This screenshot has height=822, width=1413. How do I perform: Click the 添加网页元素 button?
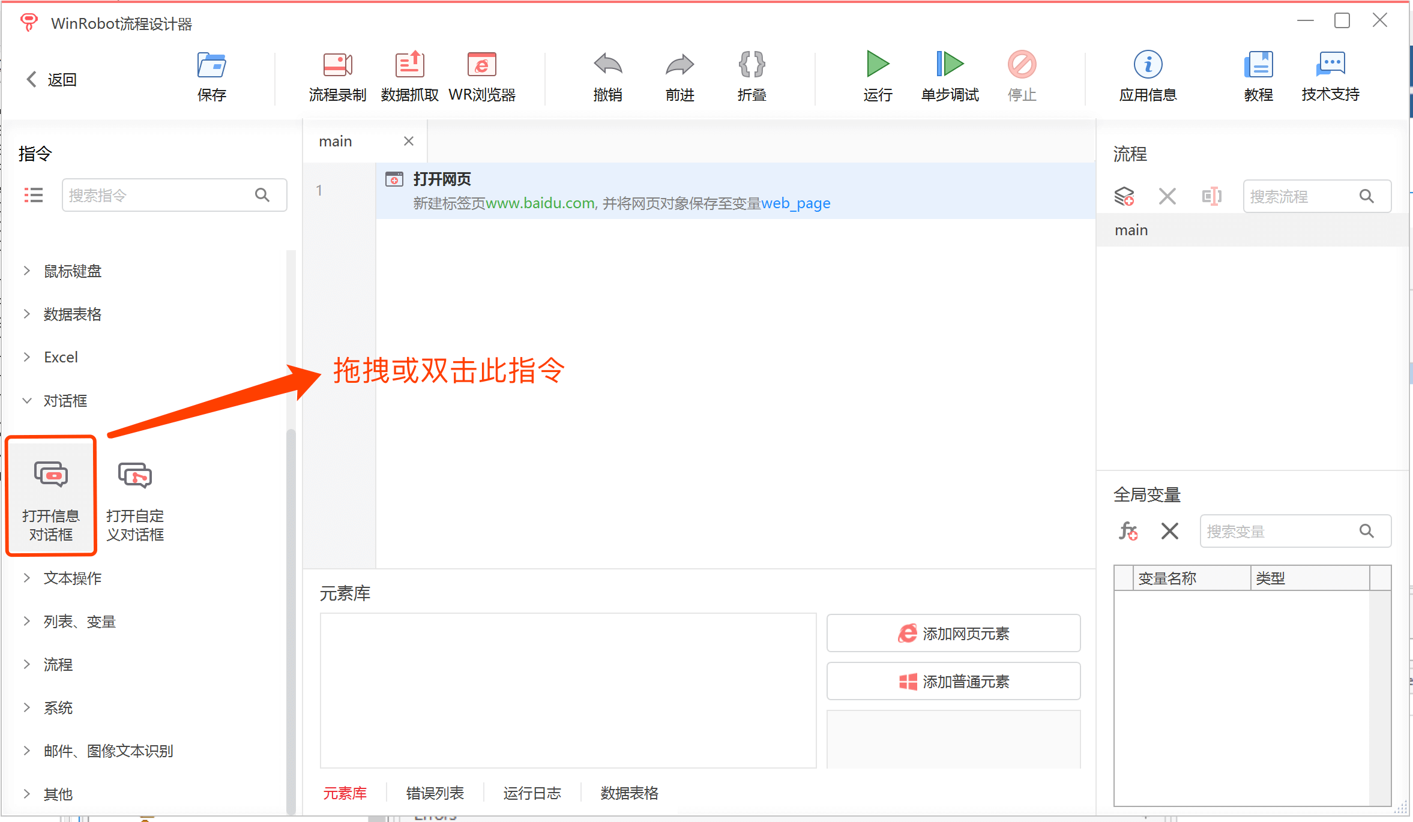(x=953, y=633)
